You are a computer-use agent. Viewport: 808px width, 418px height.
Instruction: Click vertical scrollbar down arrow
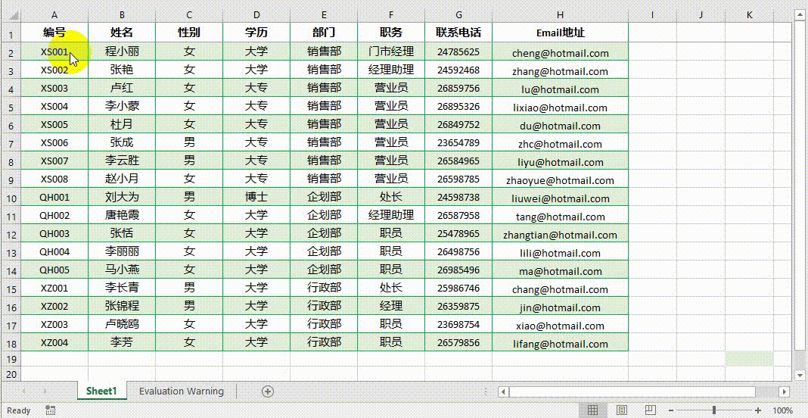point(800,375)
